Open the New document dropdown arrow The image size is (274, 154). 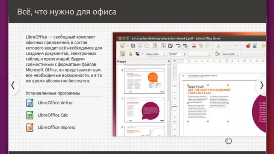tap(128, 46)
